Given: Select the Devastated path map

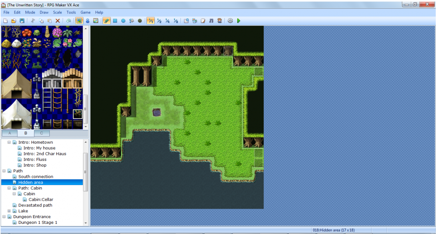Looking at the screenshot, I should (35, 205).
